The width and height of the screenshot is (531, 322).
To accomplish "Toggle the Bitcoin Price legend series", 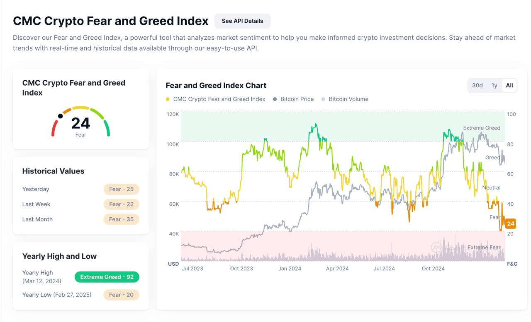I will click(x=293, y=99).
